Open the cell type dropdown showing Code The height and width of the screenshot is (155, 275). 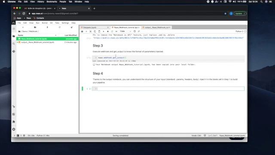[x=125, y=31]
